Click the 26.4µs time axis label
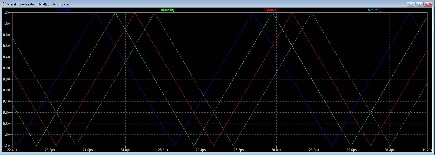The image size is (435, 155). [x=200, y=150]
